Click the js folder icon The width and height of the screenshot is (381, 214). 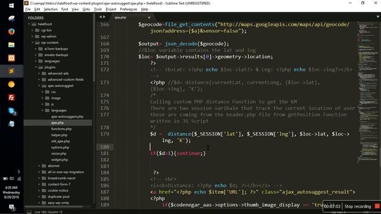pyautogui.click(x=48, y=105)
